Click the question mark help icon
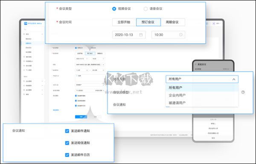The width and height of the screenshot is (256, 164). 243,92
